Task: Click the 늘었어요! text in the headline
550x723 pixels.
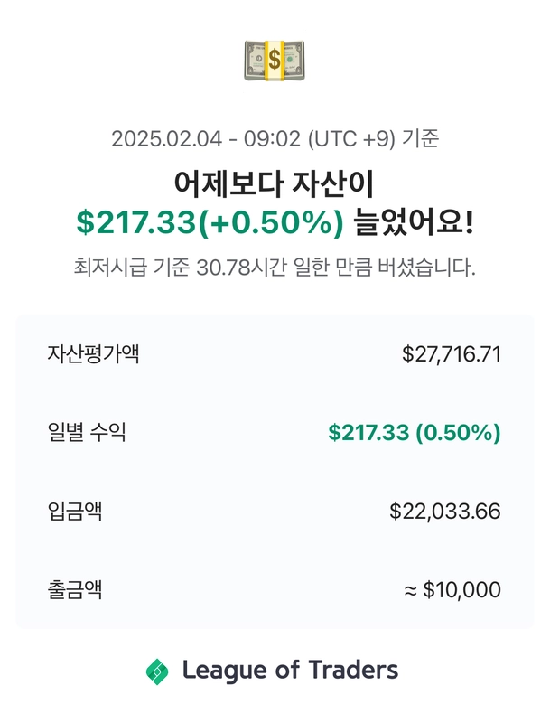Action: point(414,222)
